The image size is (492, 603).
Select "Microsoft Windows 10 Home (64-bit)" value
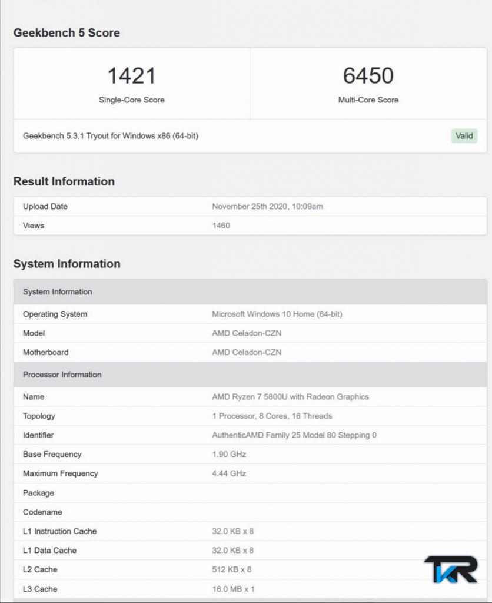(x=277, y=314)
